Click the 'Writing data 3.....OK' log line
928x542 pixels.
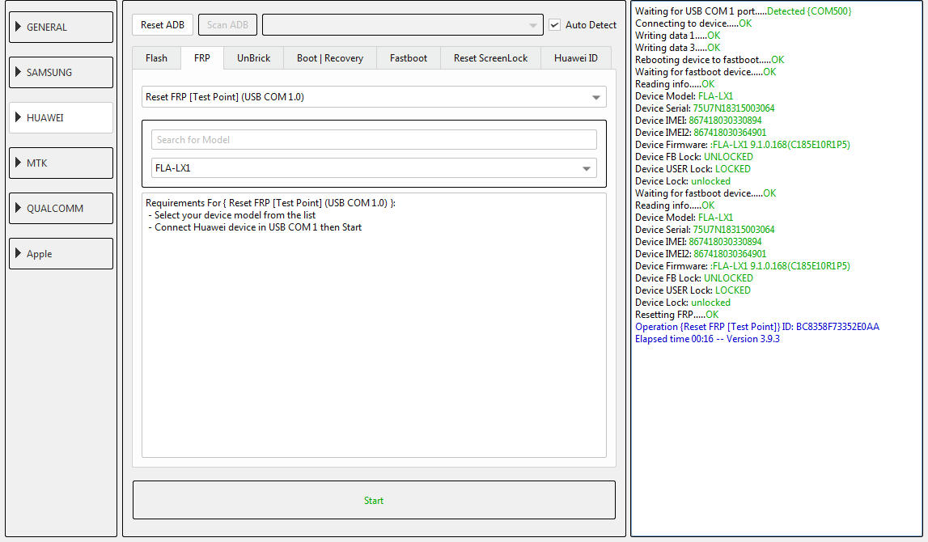click(678, 48)
